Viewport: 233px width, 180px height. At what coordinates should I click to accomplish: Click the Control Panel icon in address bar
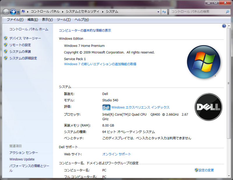pos(23,11)
